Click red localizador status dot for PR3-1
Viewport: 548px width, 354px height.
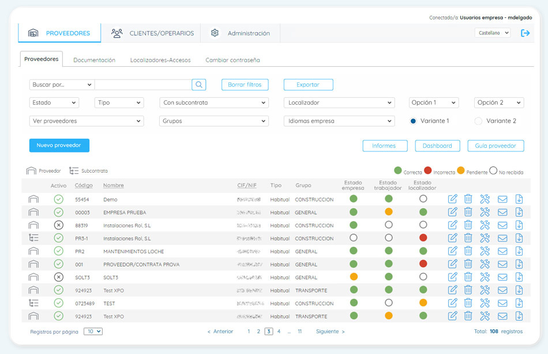click(x=423, y=238)
